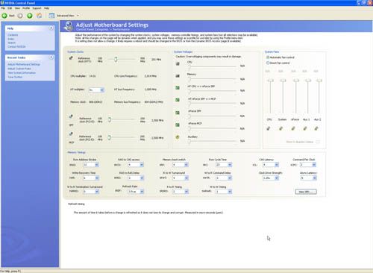
Task: Open the View menu
Action: point(17,8)
